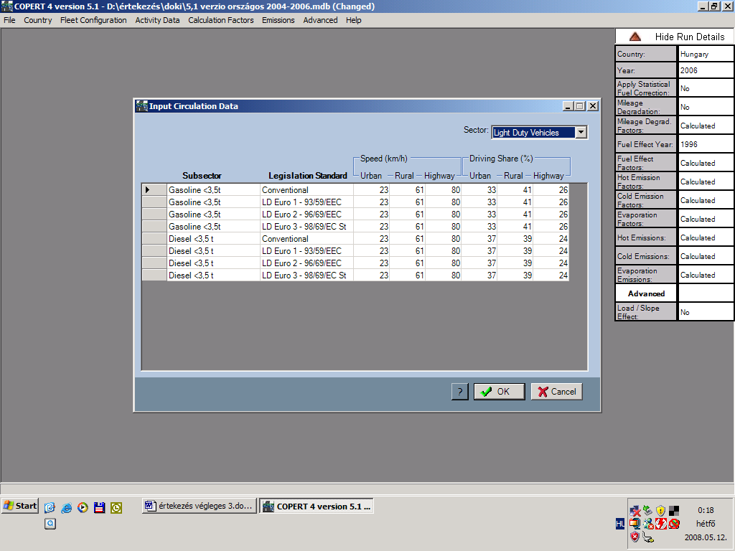Click the Load / Slope Effect value No

pyautogui.click(x=706, y=312)
